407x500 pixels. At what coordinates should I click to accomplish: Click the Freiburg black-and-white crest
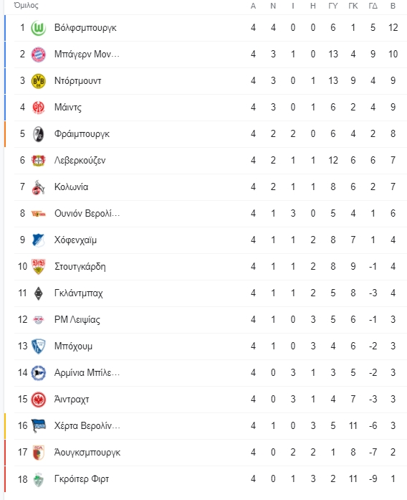pos(38,134)
